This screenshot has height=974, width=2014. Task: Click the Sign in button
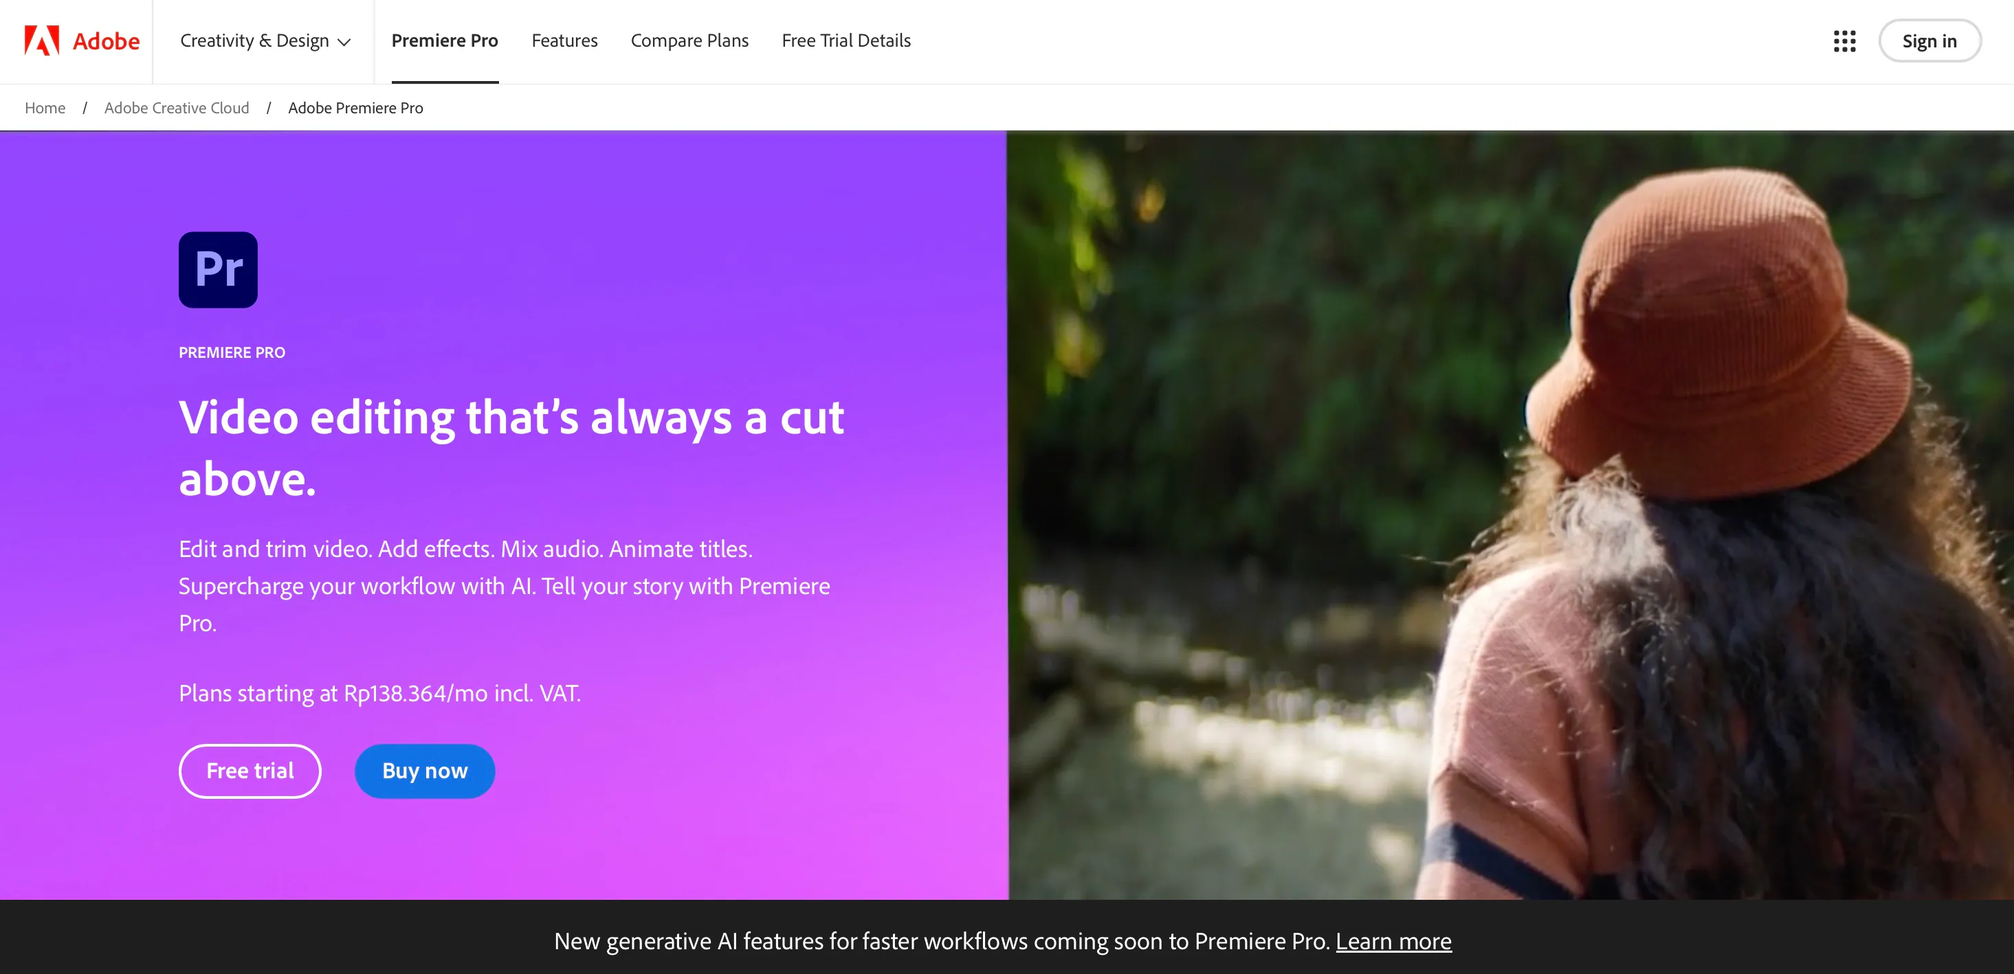tap(1927, 40)
